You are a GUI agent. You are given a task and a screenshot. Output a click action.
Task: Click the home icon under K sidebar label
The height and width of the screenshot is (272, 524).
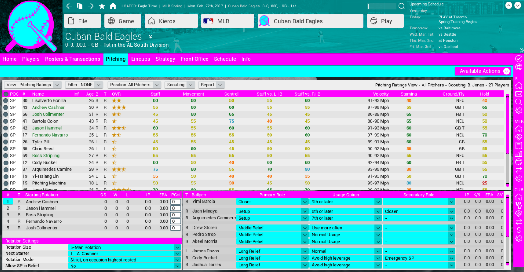click(x=519, y=86)
